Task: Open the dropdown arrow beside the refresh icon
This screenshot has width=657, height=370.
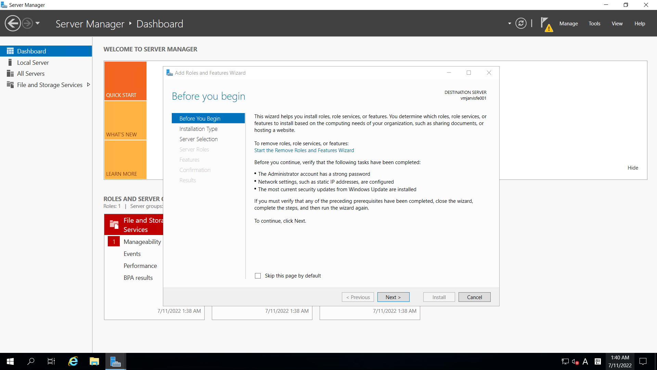Action: pos(510,24)
